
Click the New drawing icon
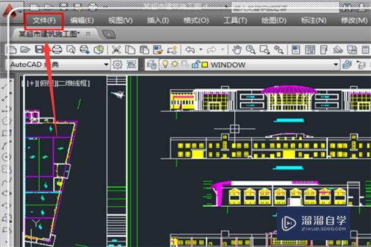click(12, 50)
